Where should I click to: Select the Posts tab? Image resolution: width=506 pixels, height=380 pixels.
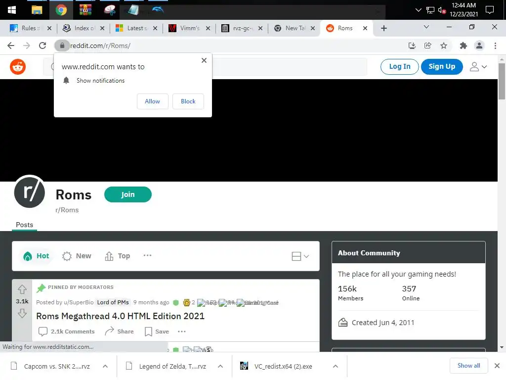pyautogui.click(x=25, y=225)
